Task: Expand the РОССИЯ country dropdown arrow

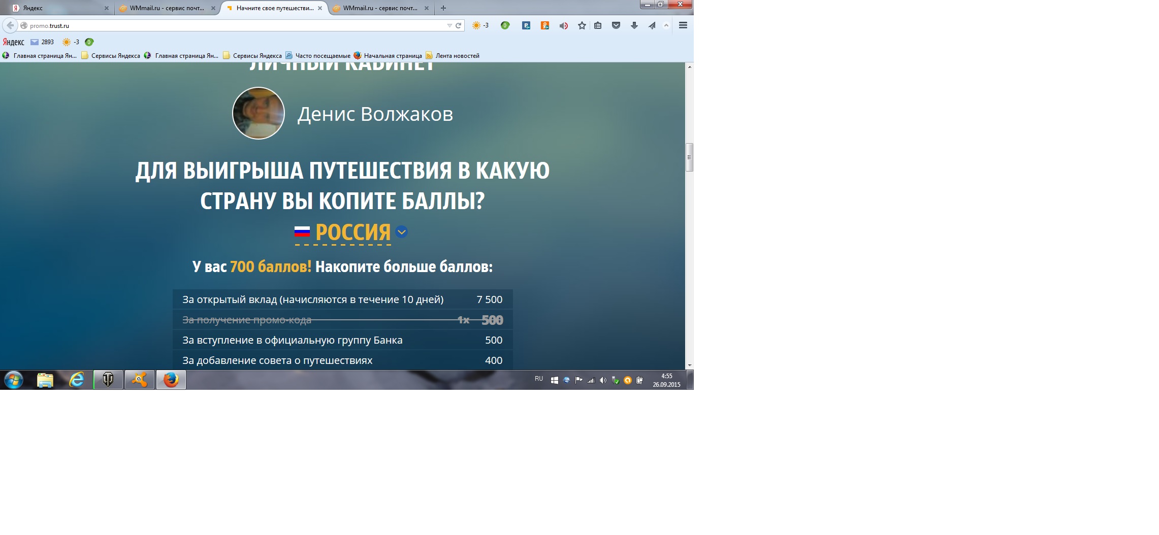Action: click(x=401, y=232)
